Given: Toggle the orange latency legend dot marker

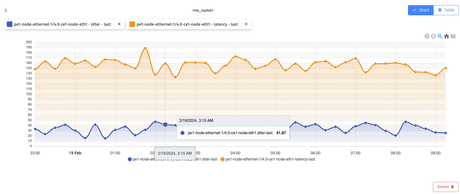Looking at the screenshot, I should click(x=222, y=159).
